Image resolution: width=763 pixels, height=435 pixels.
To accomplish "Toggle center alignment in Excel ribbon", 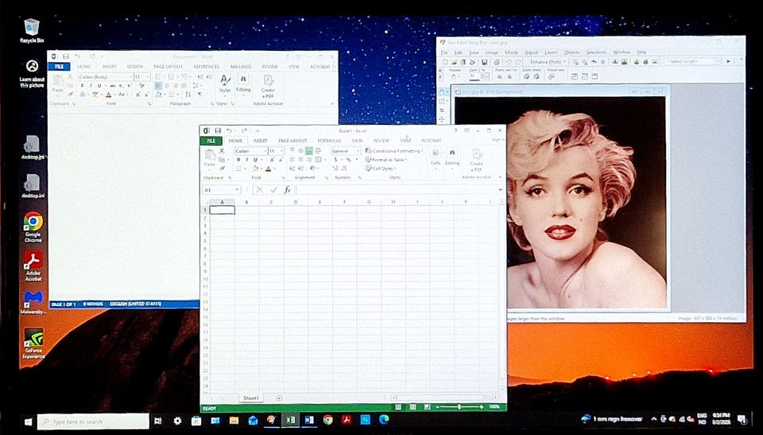I will (x=300, y=160).
